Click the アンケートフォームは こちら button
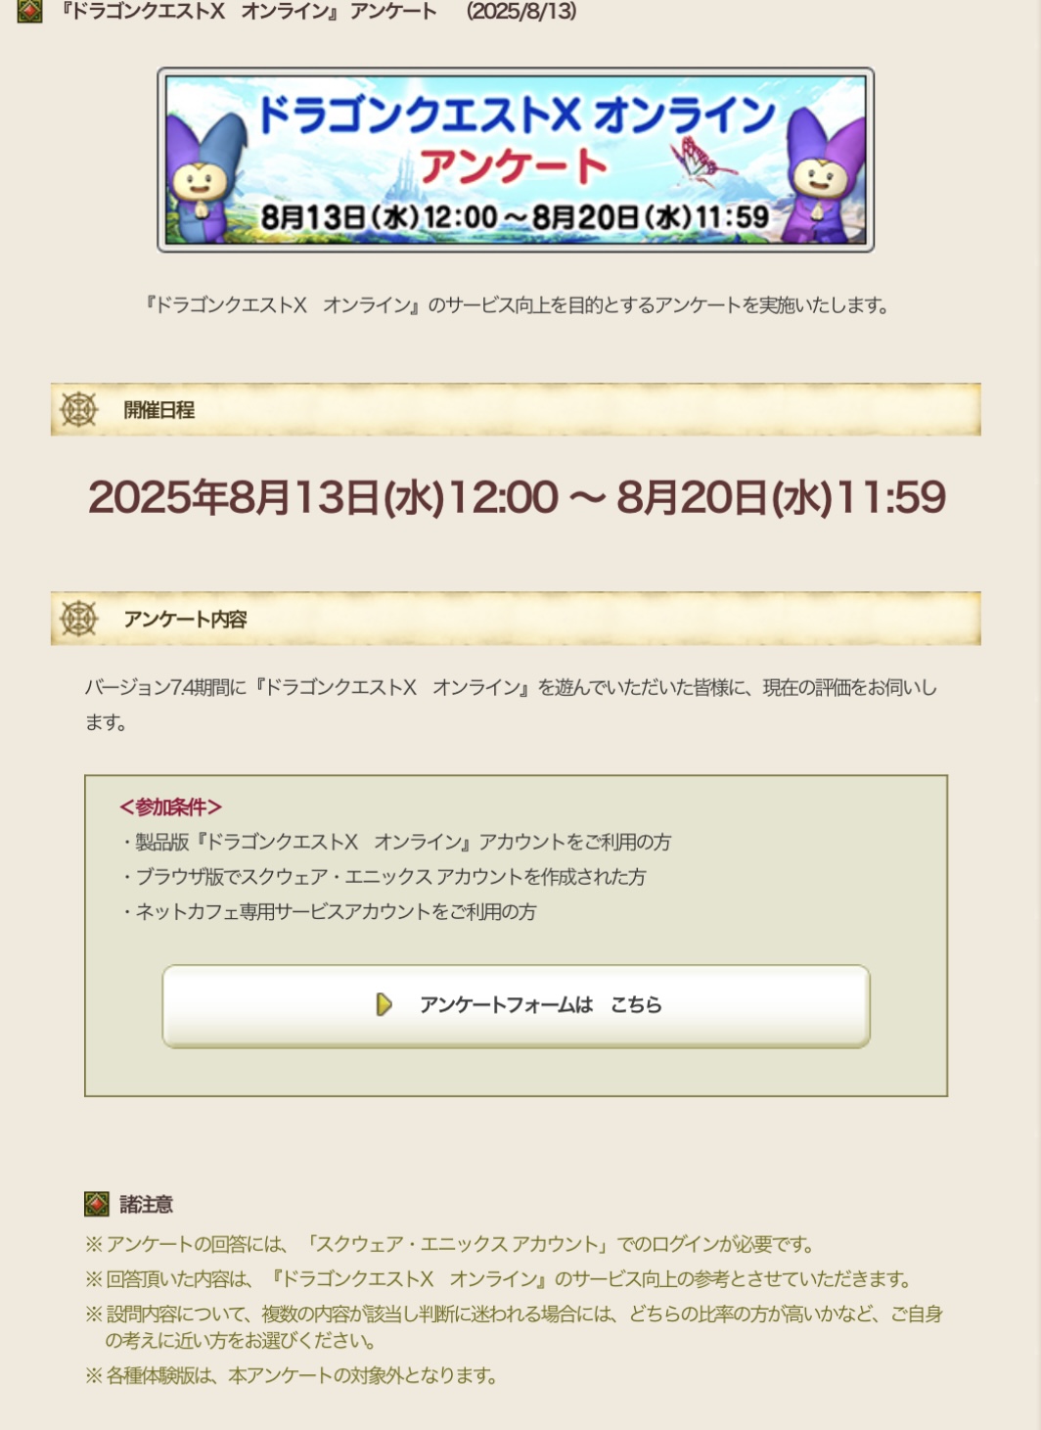This screenshot has height=1430, width=1041. click(516, 1005)
